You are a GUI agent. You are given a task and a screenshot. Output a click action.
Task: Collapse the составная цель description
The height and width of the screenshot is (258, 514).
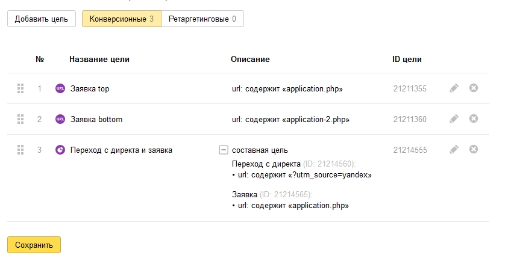[x=223, y=150]
